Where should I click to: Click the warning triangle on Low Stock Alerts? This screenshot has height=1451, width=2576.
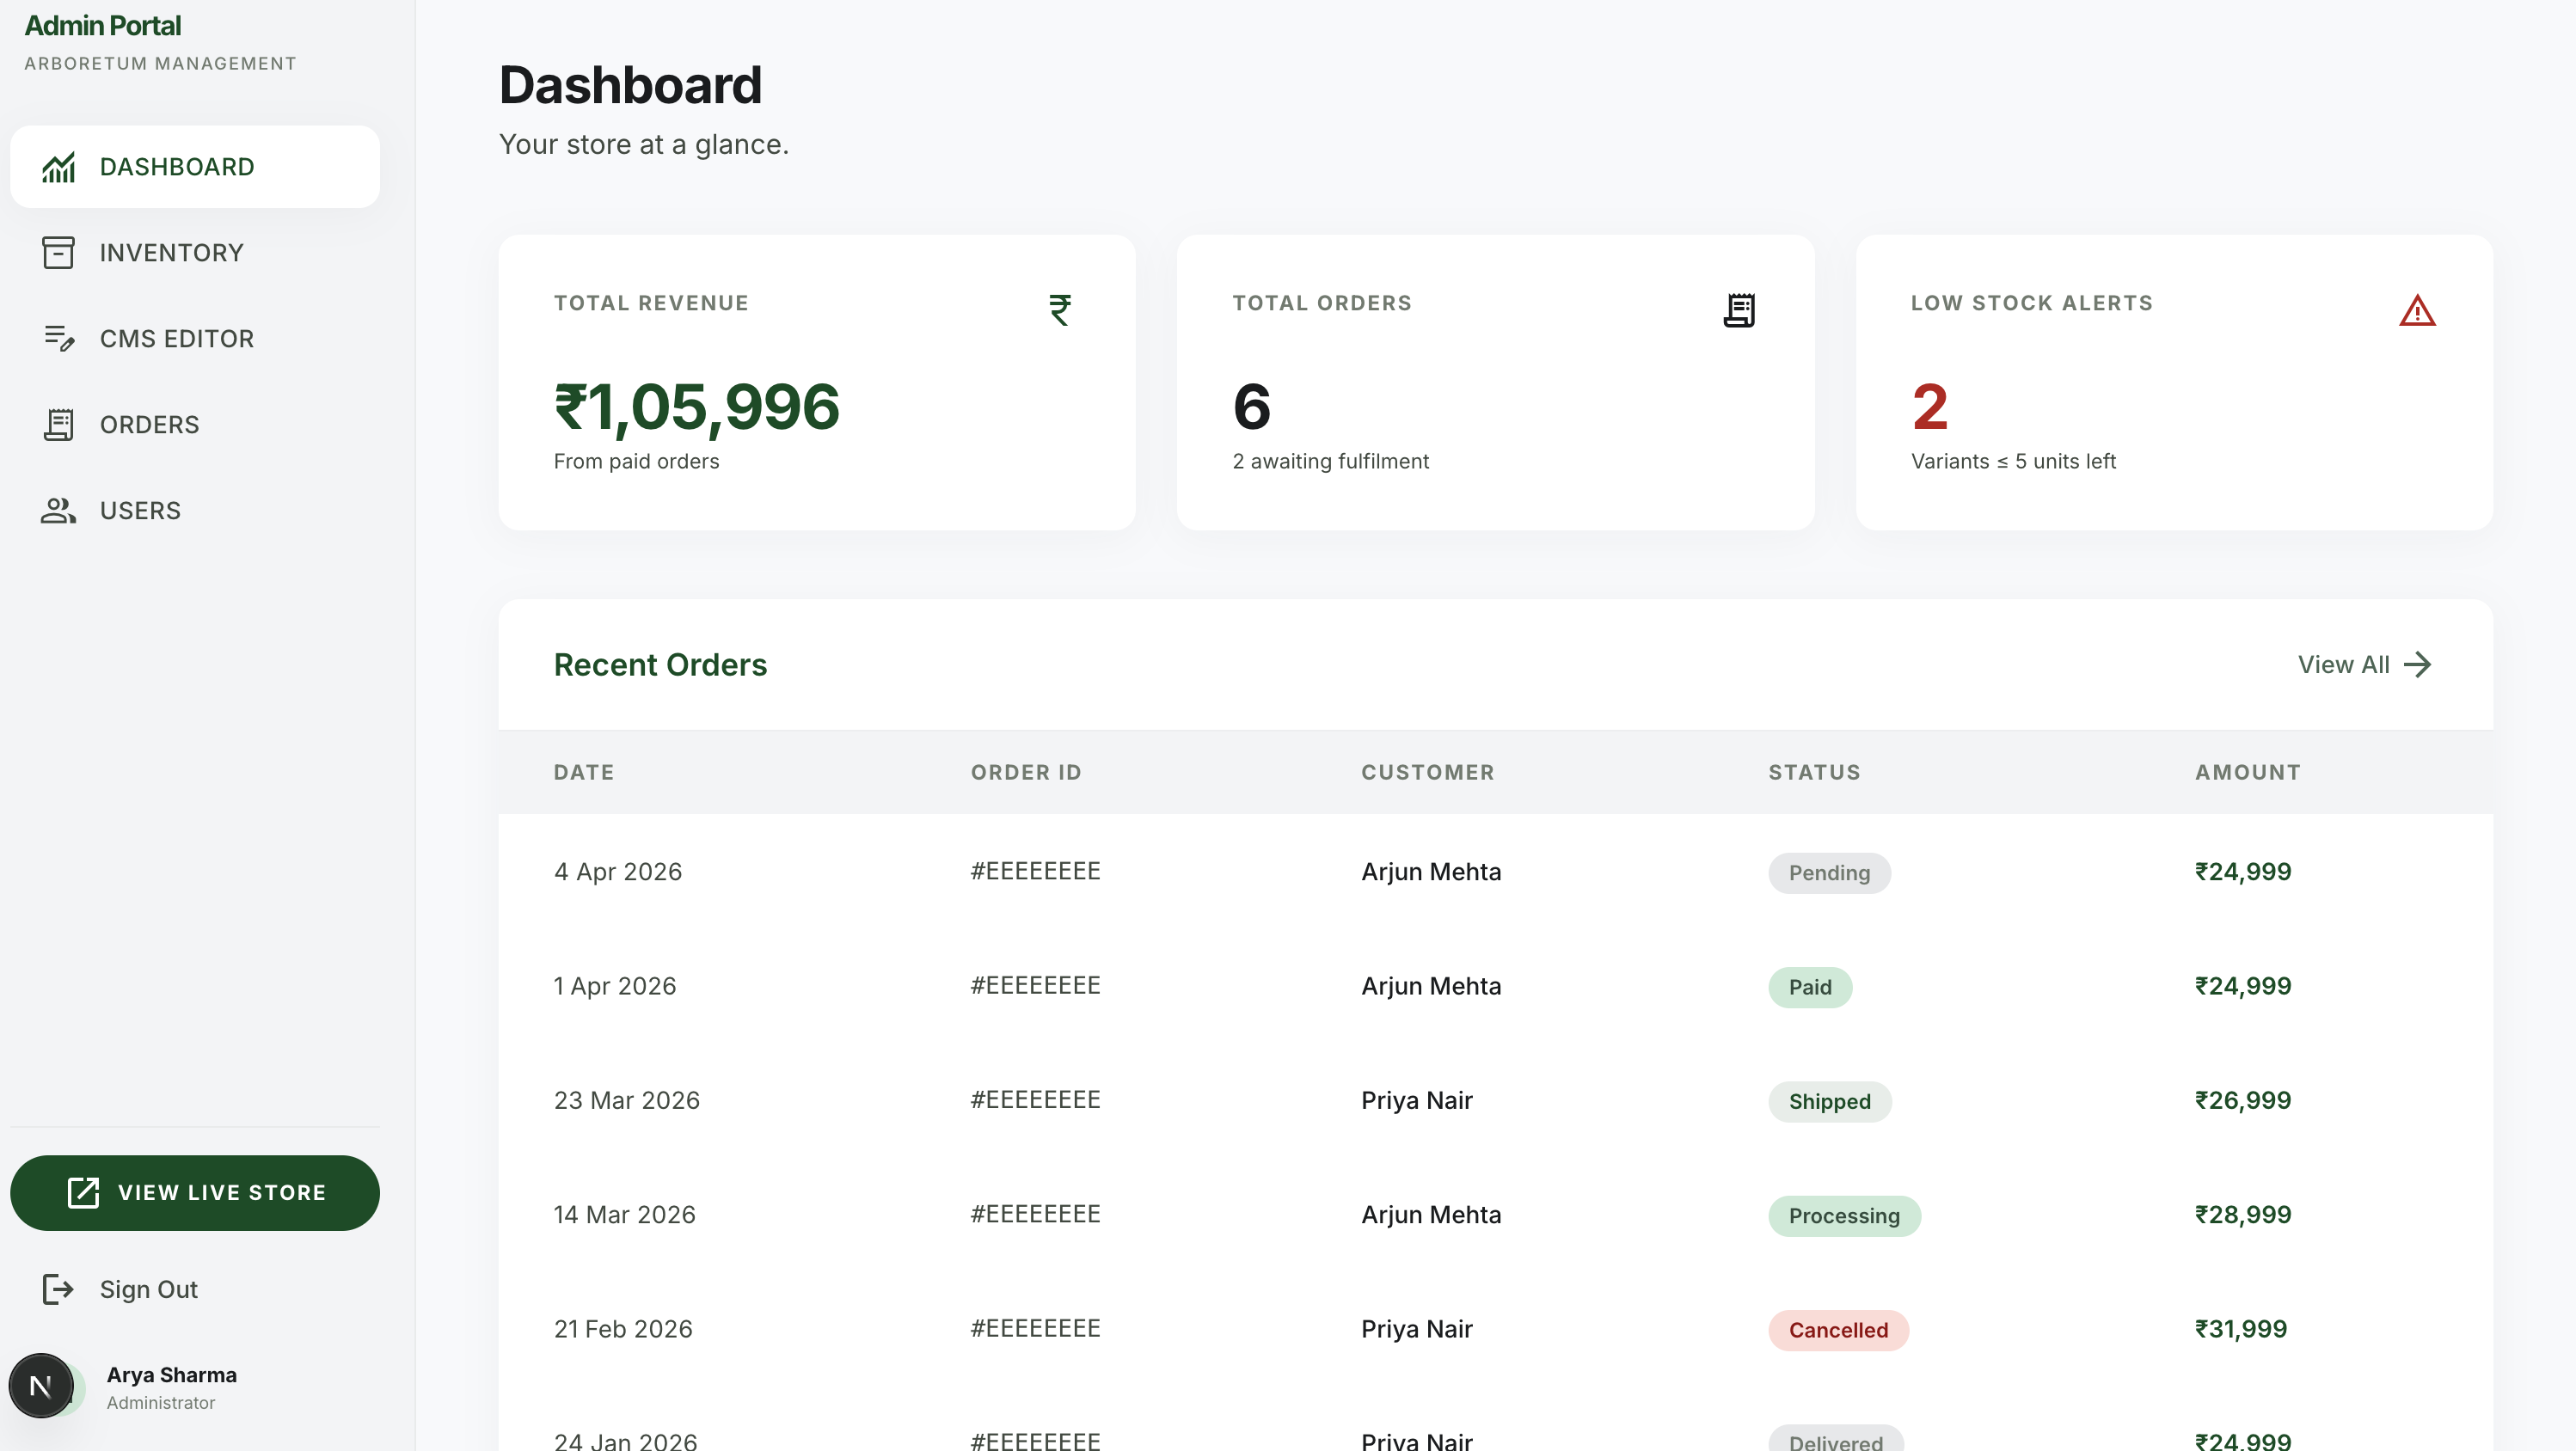2417,310
